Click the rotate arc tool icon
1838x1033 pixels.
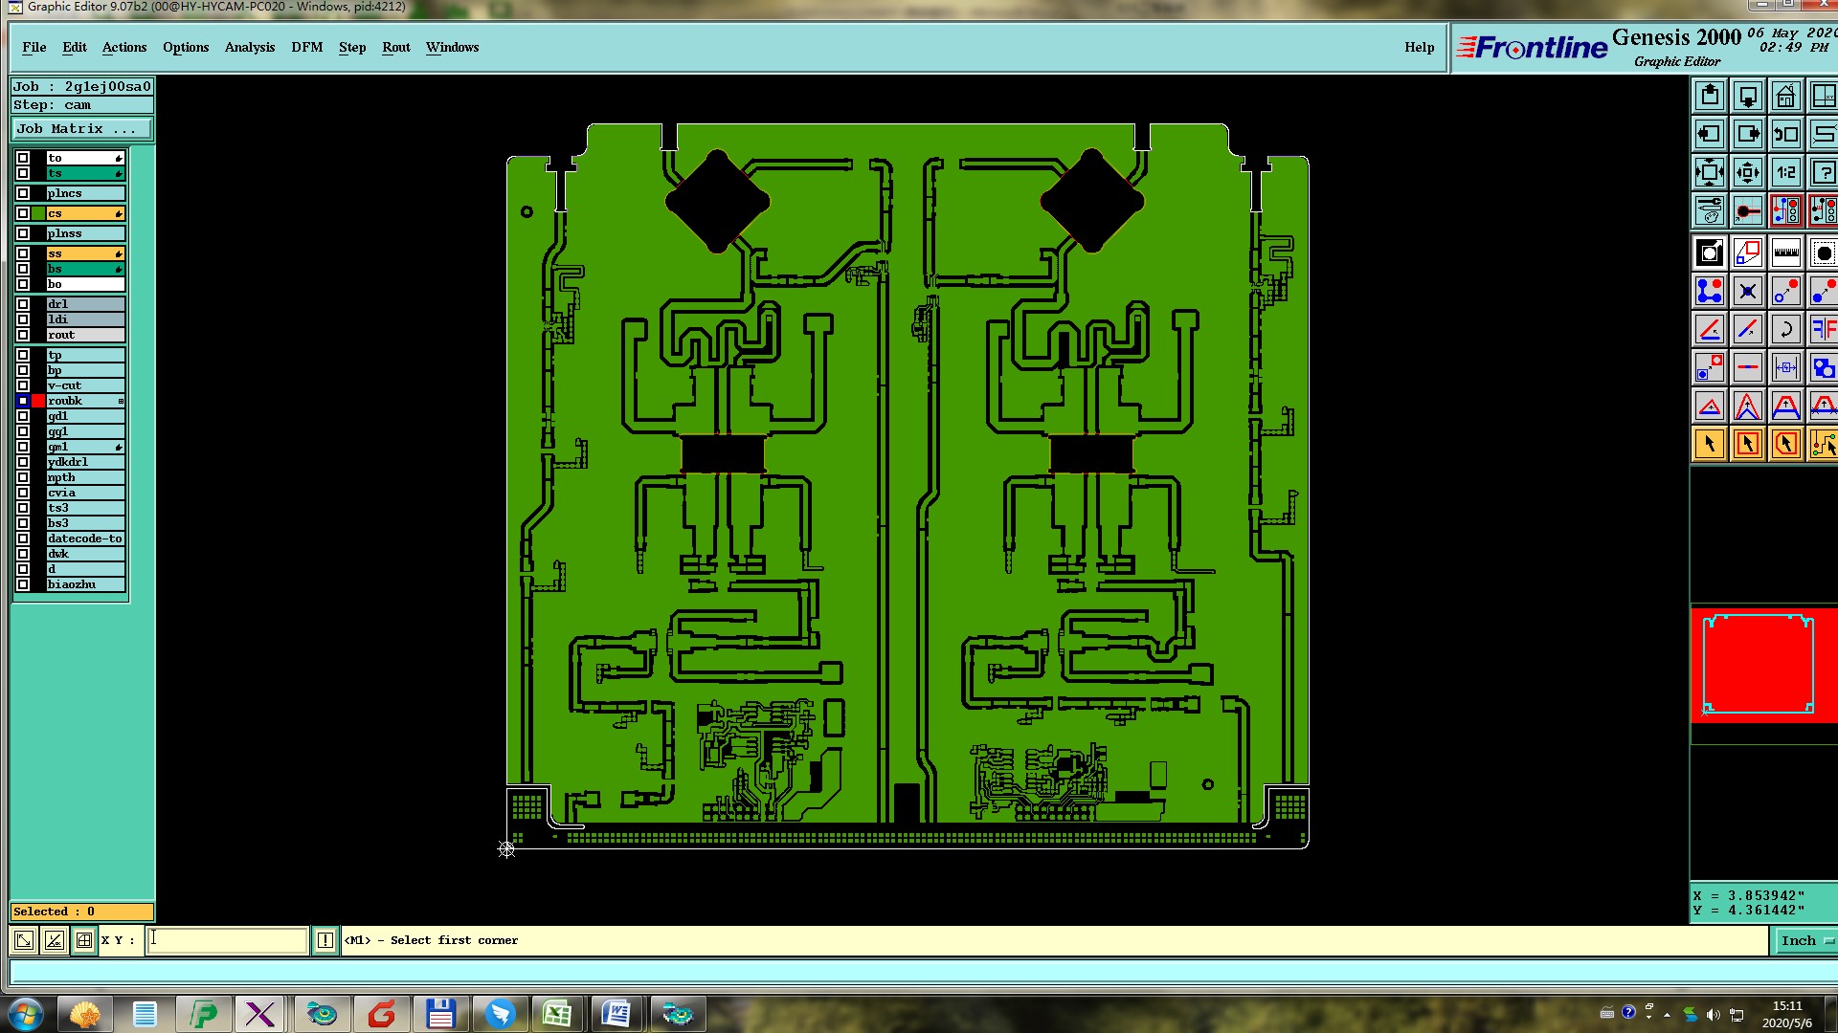click(1785, 330)
